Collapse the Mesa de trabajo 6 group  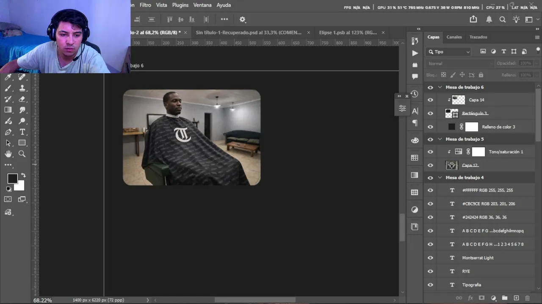(440, 87)
